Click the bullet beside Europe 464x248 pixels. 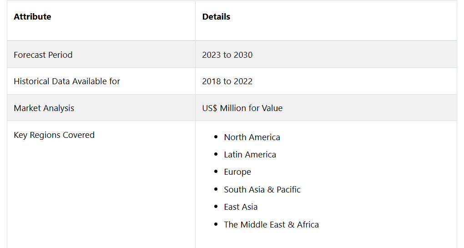click(x=216, y=172)
